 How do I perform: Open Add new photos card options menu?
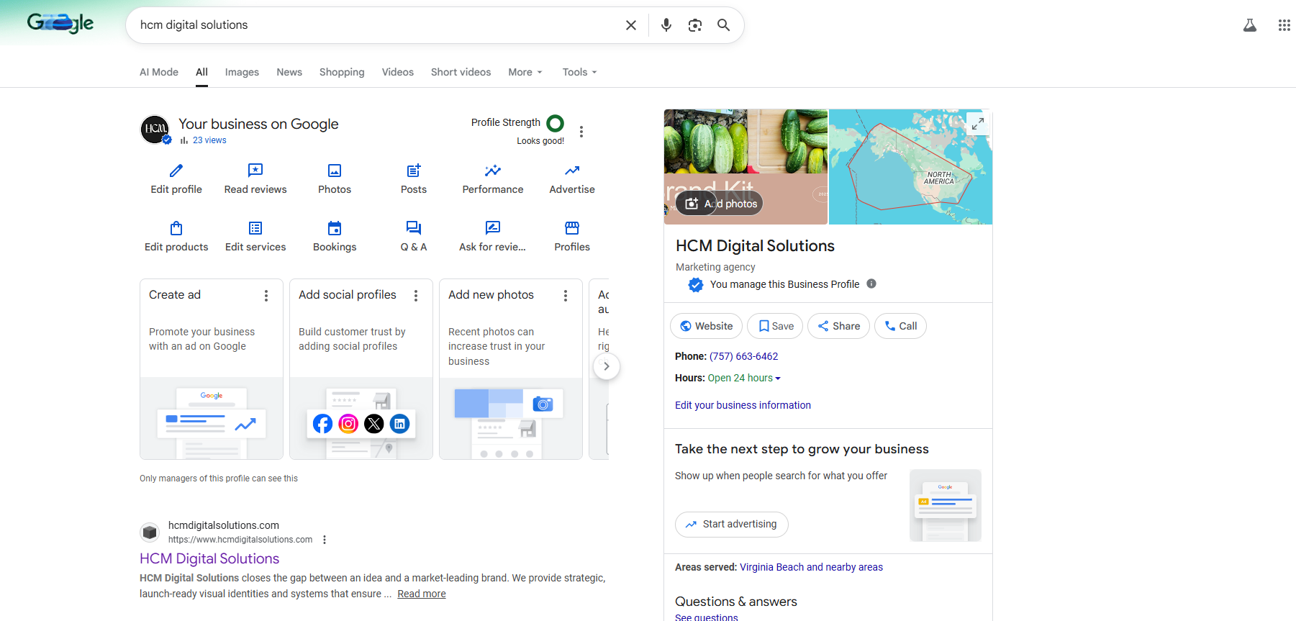point(566,296)
